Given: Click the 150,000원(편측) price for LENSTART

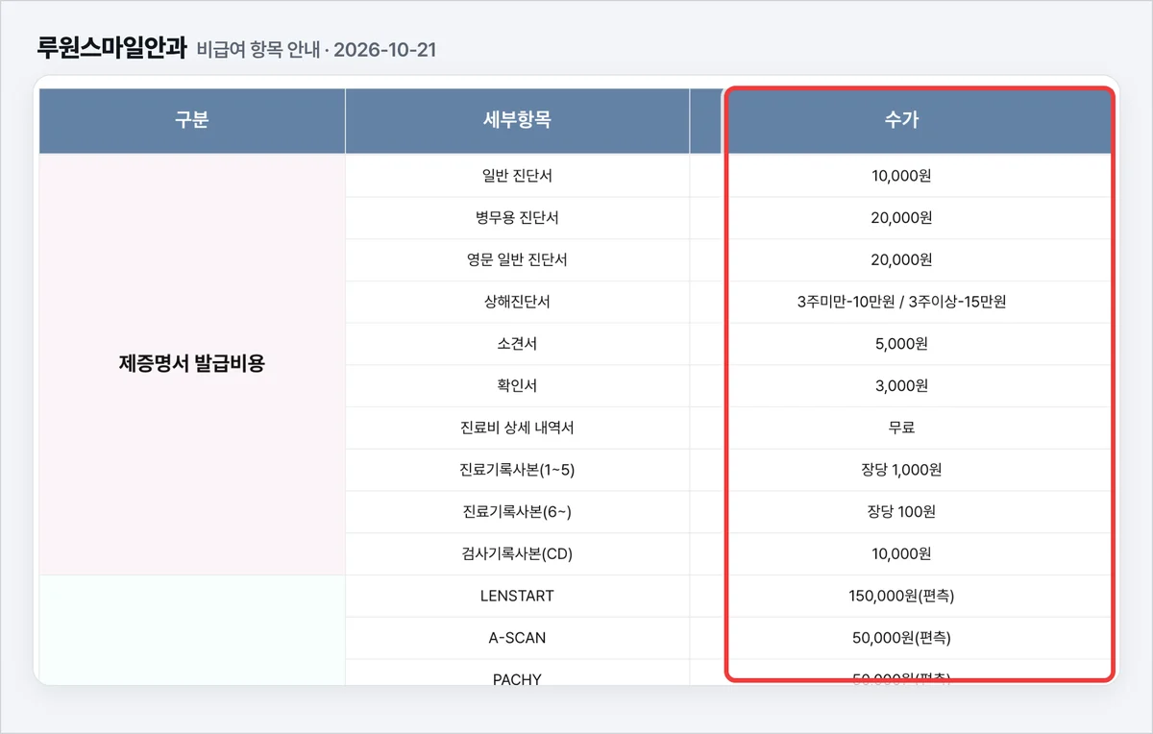Looking at the screenshot, I should click(901, 596).
